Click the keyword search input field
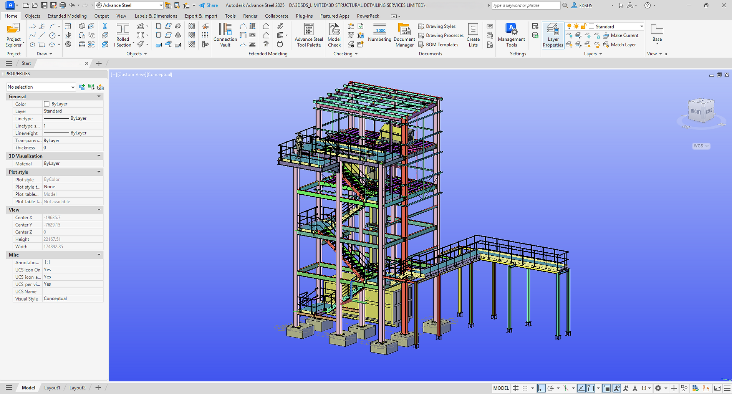This screenshot has height=394, width=732. click(x=526, y=5)
